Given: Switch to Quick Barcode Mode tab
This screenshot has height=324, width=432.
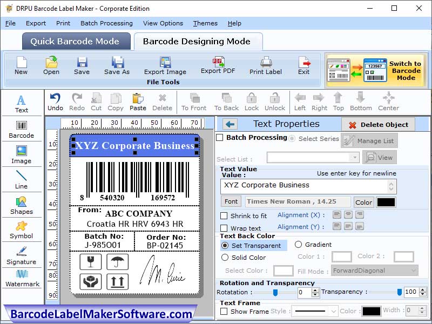Looking at the screenshot, I should click(x=76, y=41).
